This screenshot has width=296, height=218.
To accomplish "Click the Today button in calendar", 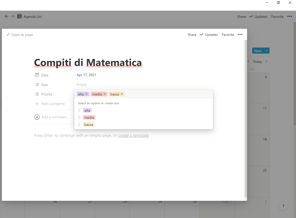I will [x=257, y=62].
